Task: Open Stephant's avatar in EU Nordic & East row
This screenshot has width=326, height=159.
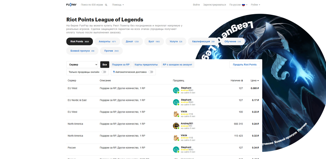Action: coord(176,102)
